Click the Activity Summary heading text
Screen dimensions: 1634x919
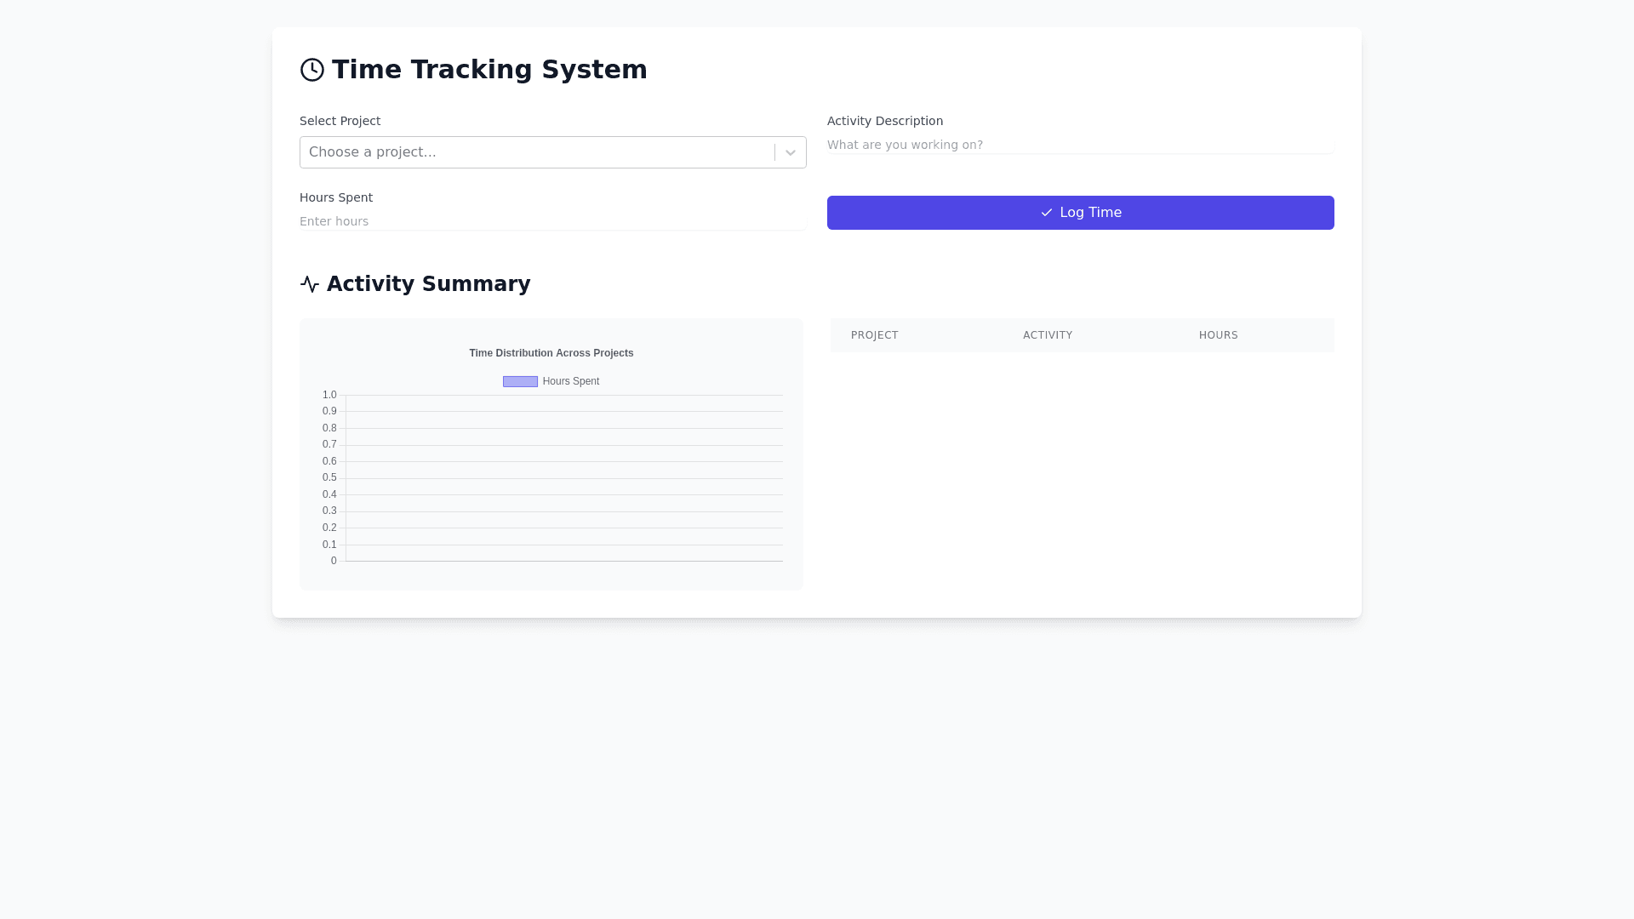[428, 284]
